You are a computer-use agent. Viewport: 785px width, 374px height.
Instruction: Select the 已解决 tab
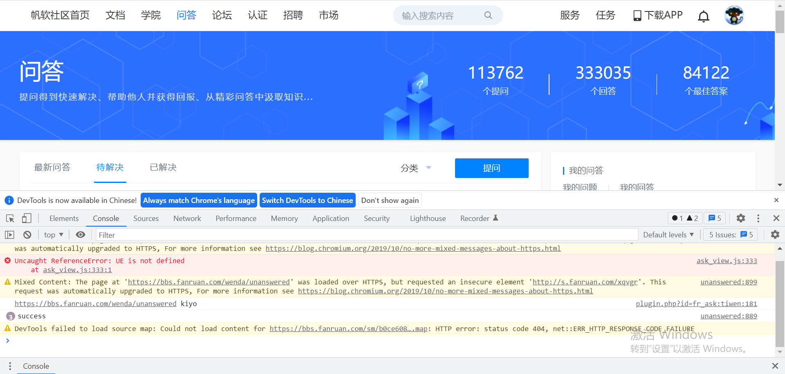coord(163,167)
